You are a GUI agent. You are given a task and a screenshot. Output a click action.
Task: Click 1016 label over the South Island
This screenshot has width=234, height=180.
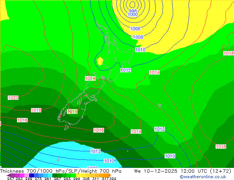[72, 112]
